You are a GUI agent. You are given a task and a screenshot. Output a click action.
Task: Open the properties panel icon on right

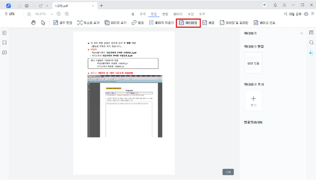(311, 32)
